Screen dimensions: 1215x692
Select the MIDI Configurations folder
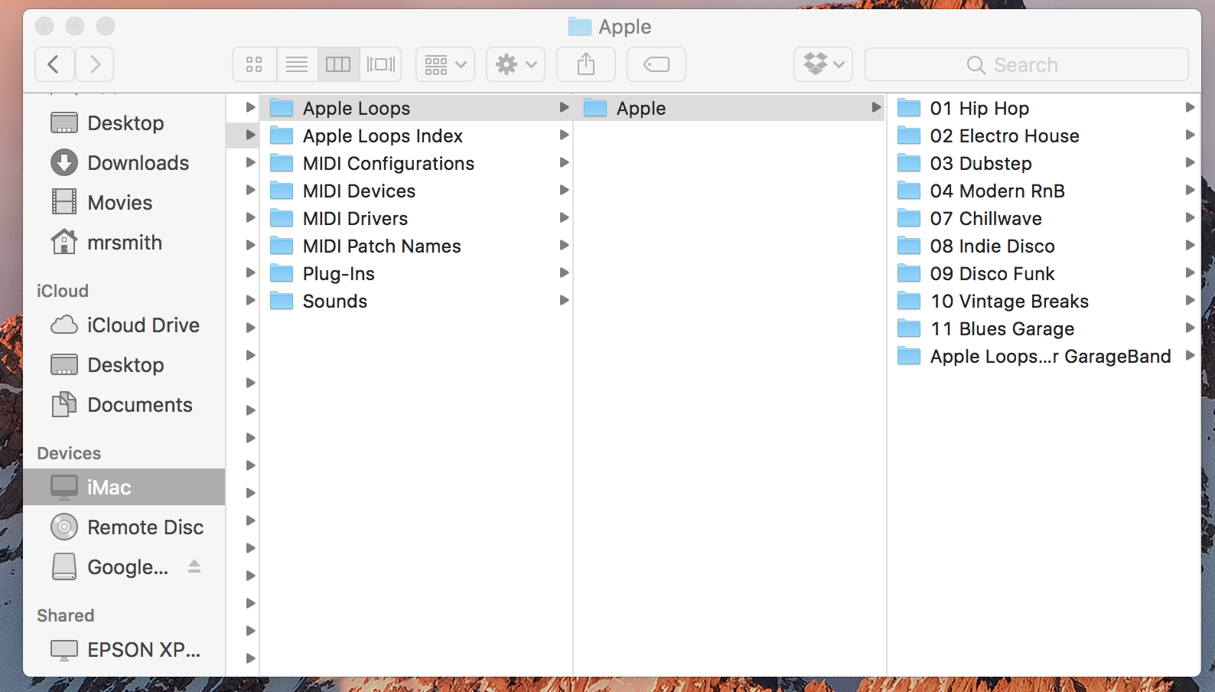[416, 163]
